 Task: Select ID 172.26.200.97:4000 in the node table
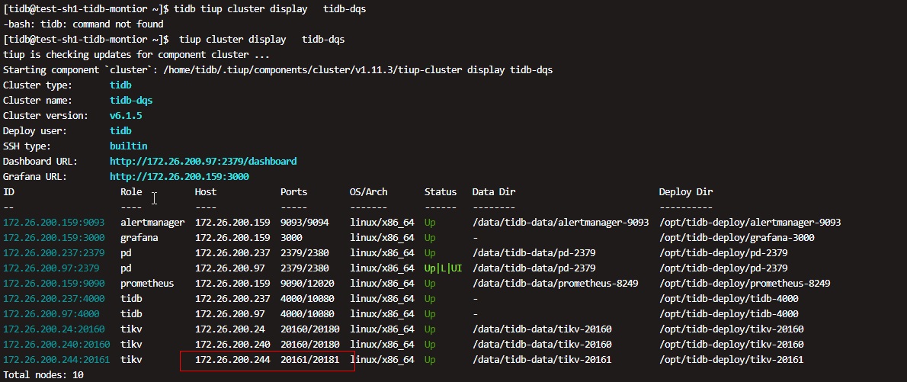pyautogui.click(x=51, y=313)
